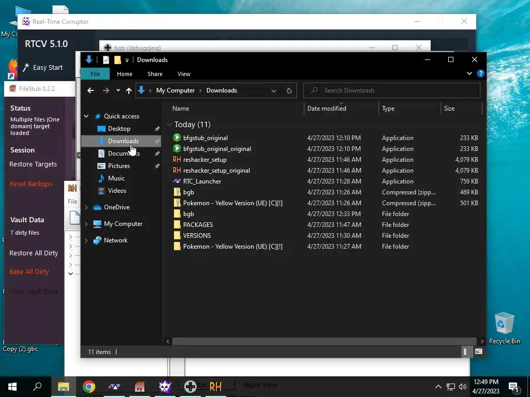Screen dimensions: 530x397
Task: Go up one folder level
Action: point(129,90)
